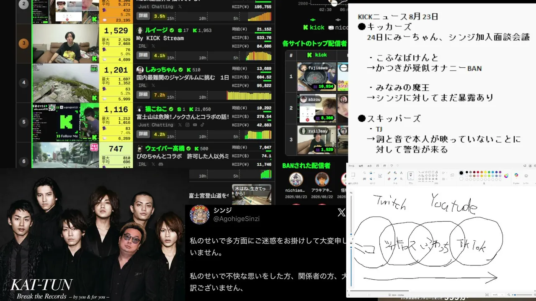The width and height of the screenshot is (536, 301).
Task: Open the Layers panel in Paint
Action: (526, 176)
